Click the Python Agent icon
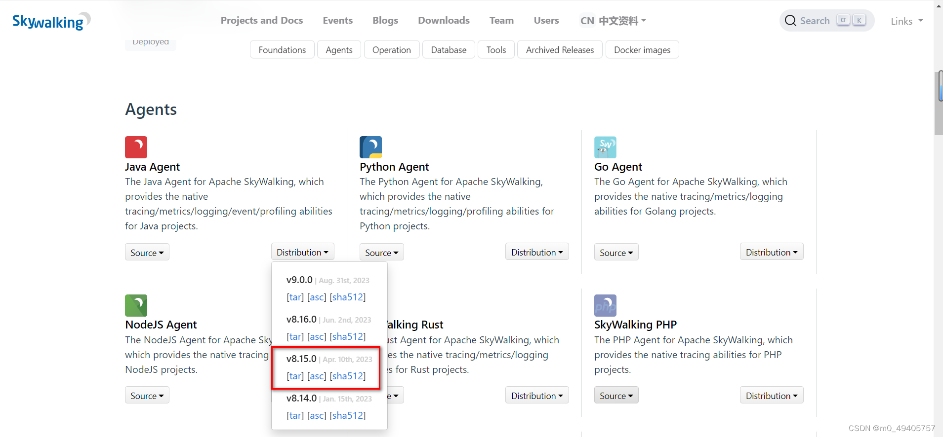 [370, 147]
